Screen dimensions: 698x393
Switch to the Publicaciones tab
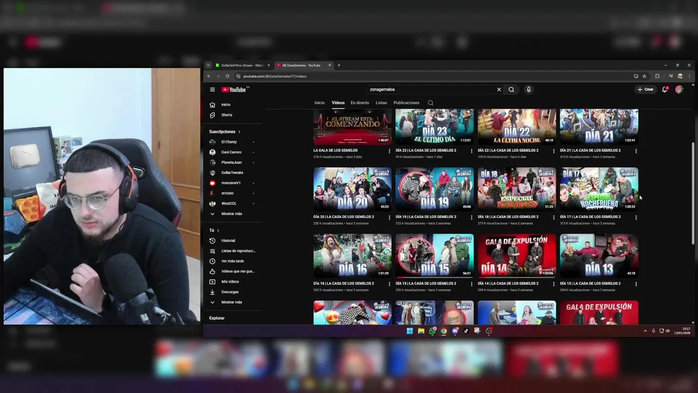point(406,103)
